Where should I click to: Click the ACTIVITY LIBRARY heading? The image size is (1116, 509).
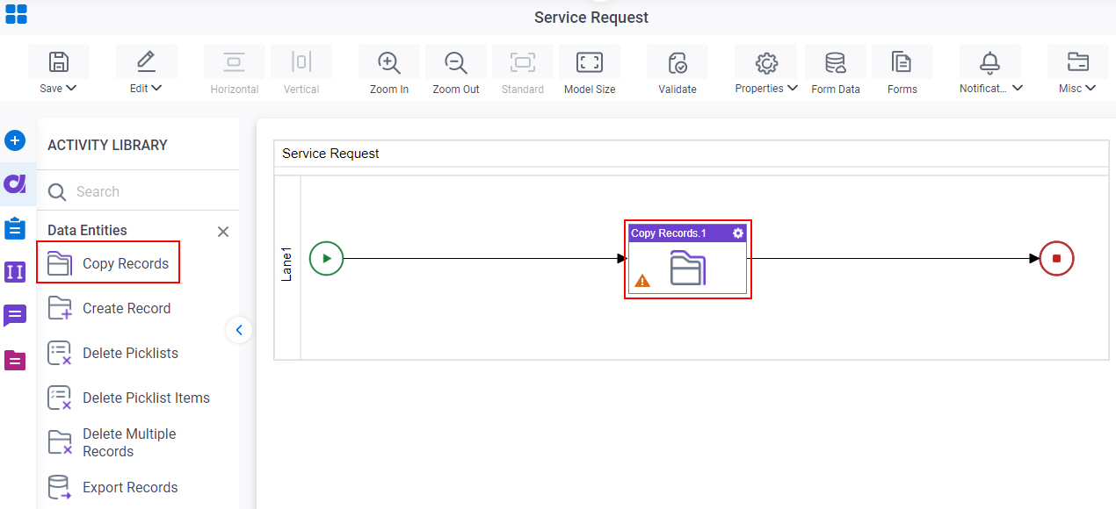tap(107, 145)
